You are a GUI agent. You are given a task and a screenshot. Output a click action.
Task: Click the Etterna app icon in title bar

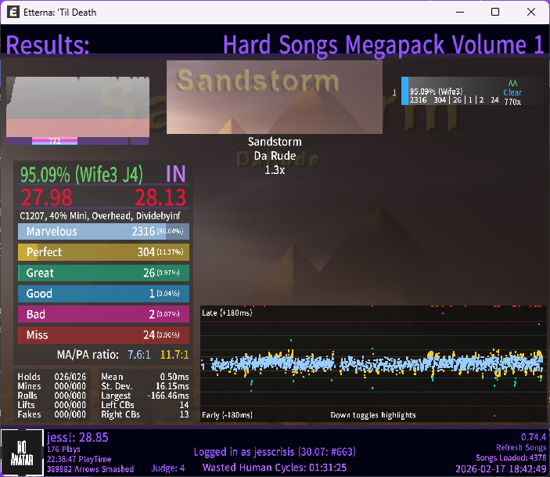15,13
